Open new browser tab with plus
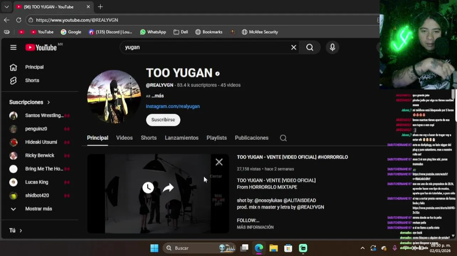Image resolution: width=457 pixels, height=256 pixels. (x=100, y=7)
